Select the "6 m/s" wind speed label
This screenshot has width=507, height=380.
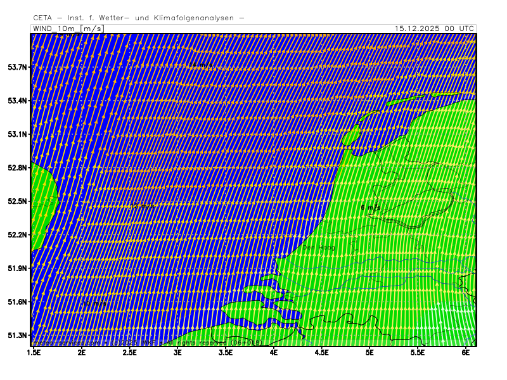[x=371, y=207]
